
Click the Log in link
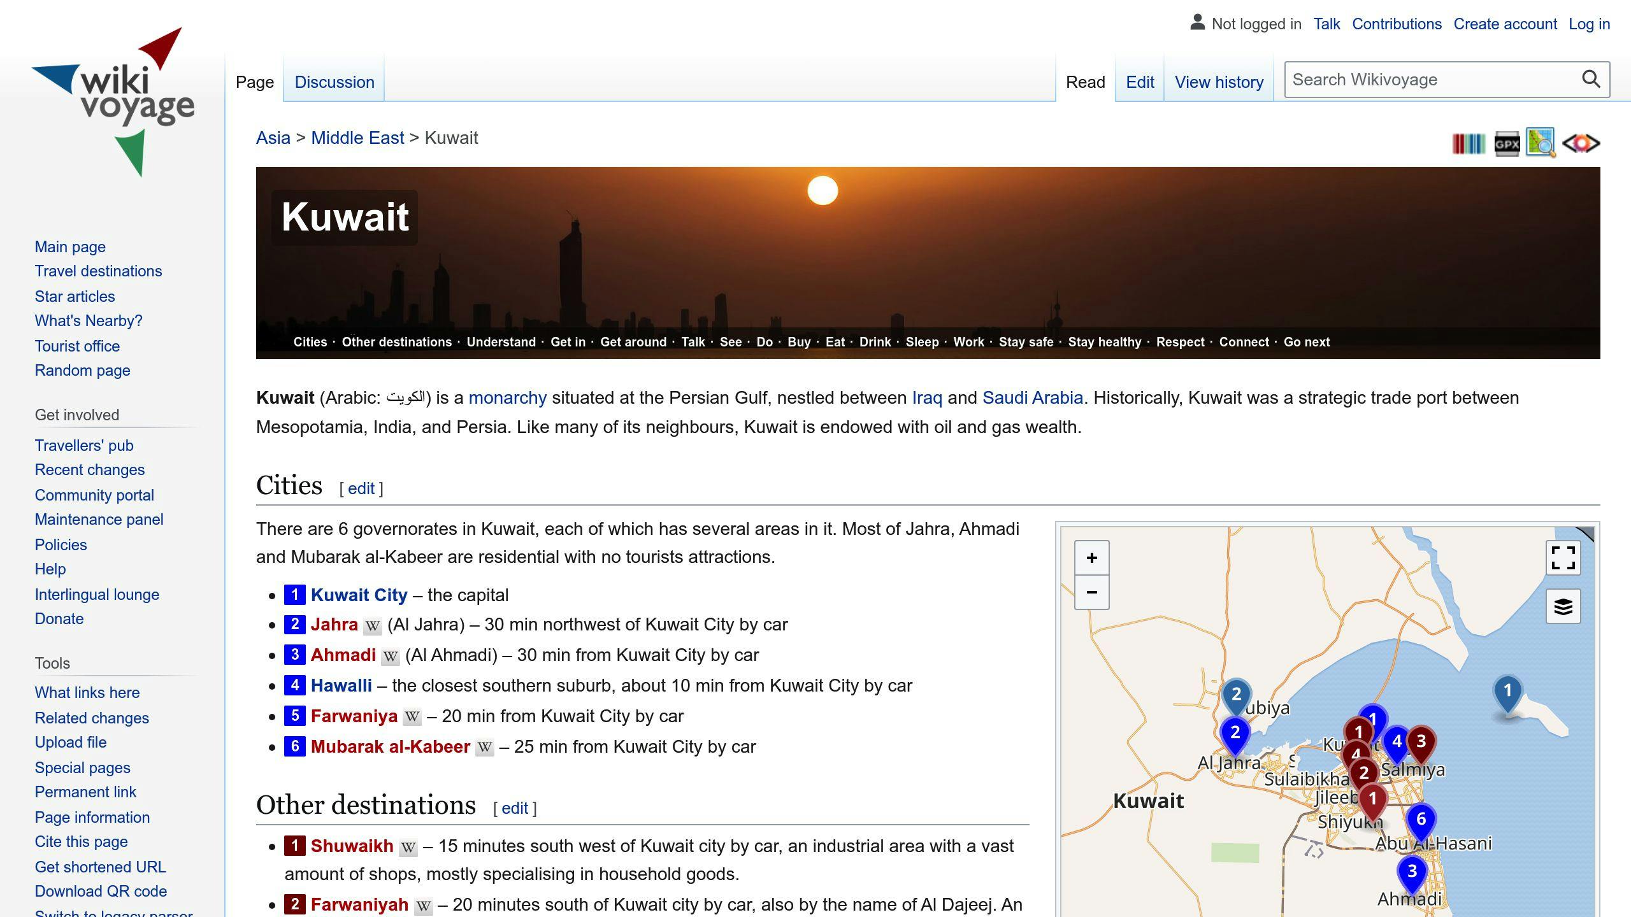pos(1589,24)
